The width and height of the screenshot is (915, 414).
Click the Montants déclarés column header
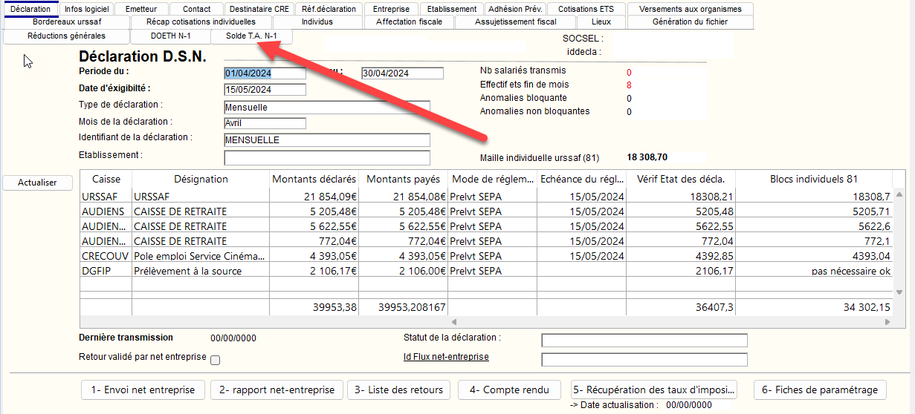click(x=314, y=179)
